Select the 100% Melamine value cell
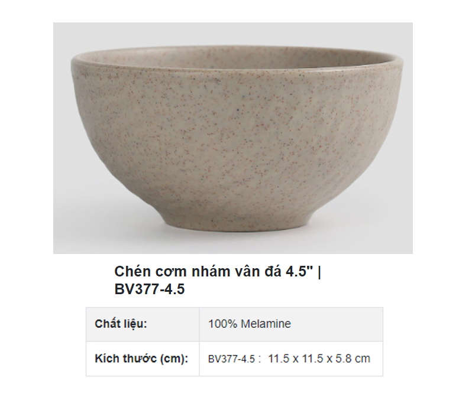 (291, 324)
